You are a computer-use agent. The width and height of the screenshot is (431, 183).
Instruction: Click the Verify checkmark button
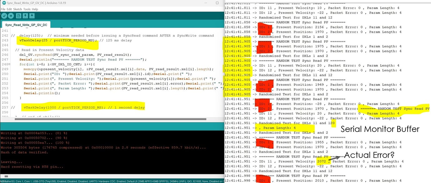click(x=4, y=16)
